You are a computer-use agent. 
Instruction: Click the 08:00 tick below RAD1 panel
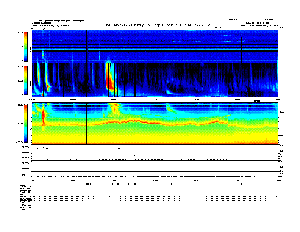(x=114, y=100)
